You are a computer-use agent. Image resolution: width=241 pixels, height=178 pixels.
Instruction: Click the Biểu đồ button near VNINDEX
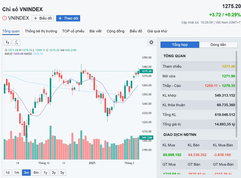coord(43,18)
